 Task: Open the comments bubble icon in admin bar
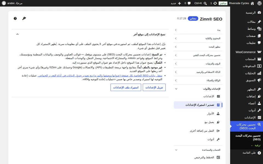point(189,3)
